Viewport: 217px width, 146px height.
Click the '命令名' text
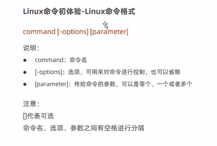(x=78, y=60)
